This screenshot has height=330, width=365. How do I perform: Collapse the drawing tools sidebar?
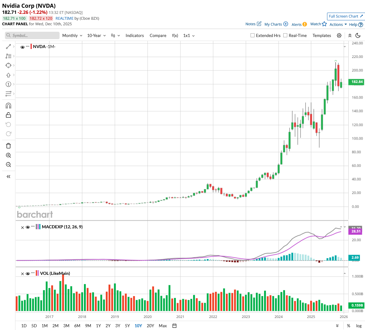click(x=8, y=177)
